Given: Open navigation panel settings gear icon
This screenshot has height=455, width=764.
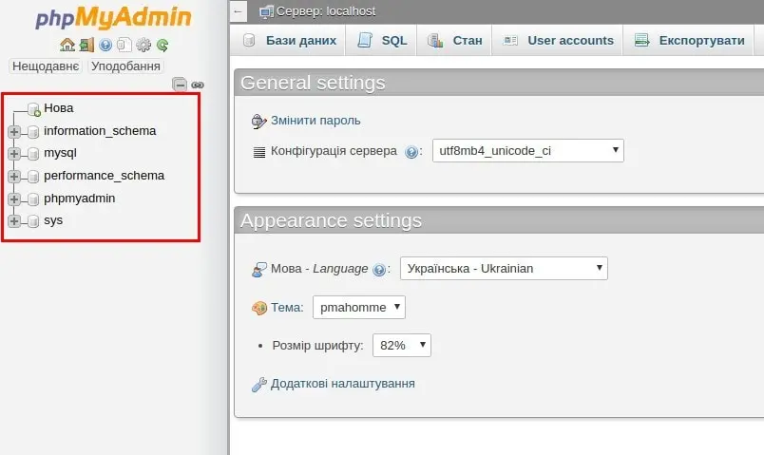Looking at the screenshot, I should pos(143,45).
